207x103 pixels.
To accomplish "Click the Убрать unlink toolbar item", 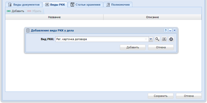I will click(x=34, y=11).
